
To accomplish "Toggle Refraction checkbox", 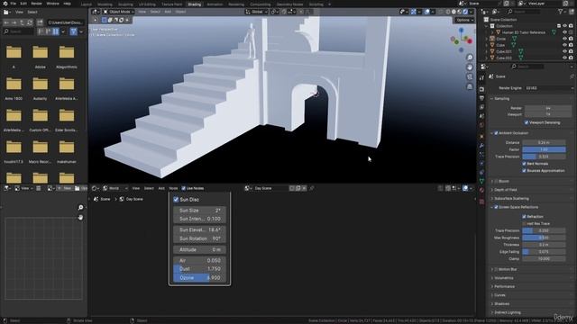I will (x=524, y=216).
